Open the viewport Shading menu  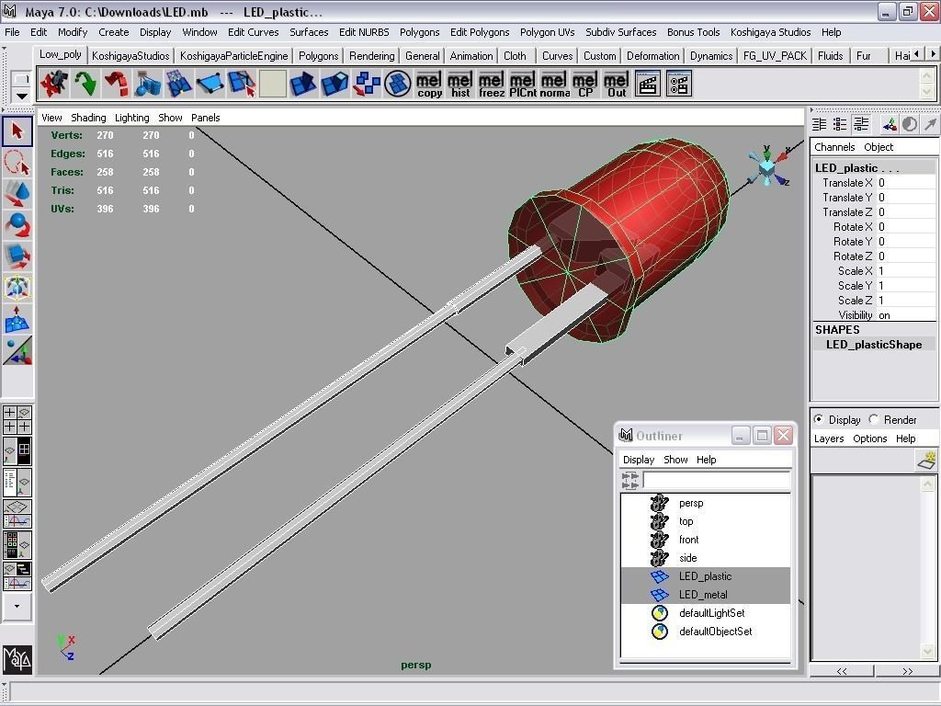(x=88, y=118)
